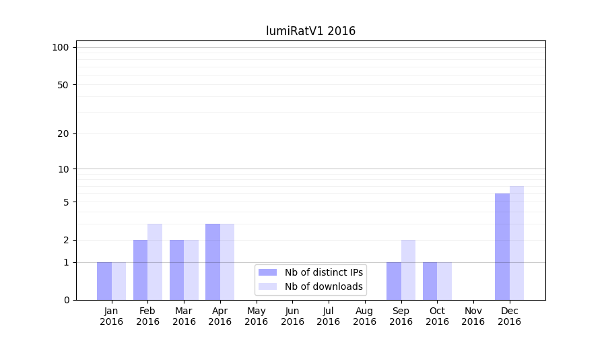Select the Aug 2016 x-axis label
Screen dimensions: 606x337
coord(364,316)
